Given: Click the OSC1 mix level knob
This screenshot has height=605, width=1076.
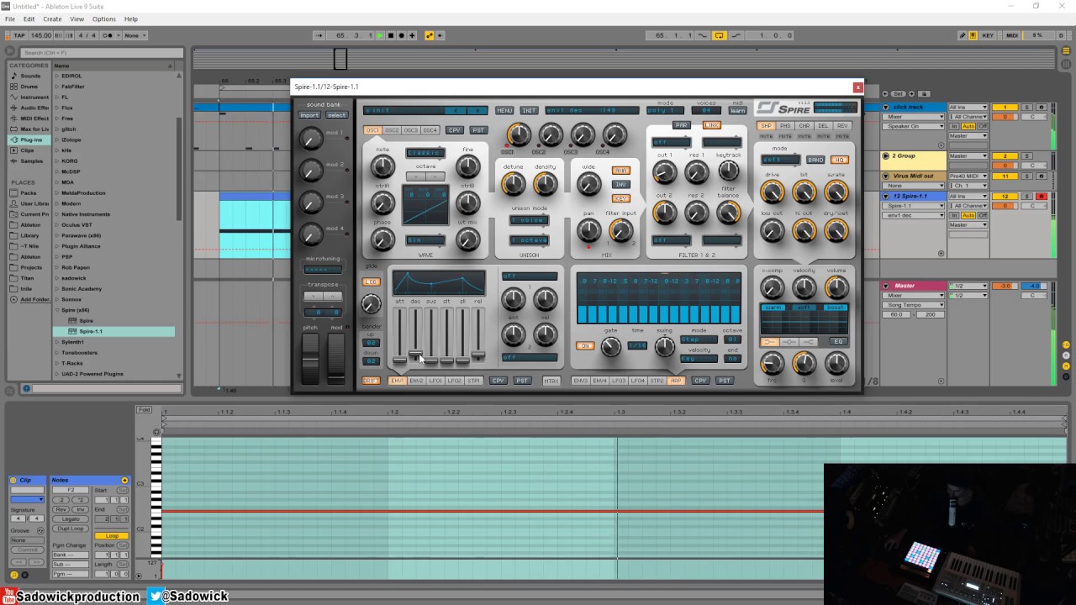Looking at the screenshot, I should tap(519, 134).
